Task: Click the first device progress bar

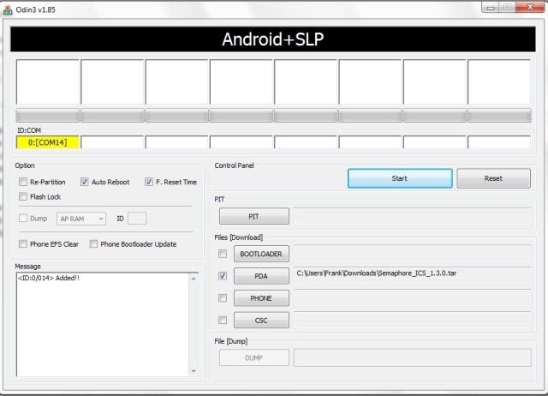Action: pyautogui.click(x=48, y=116)
